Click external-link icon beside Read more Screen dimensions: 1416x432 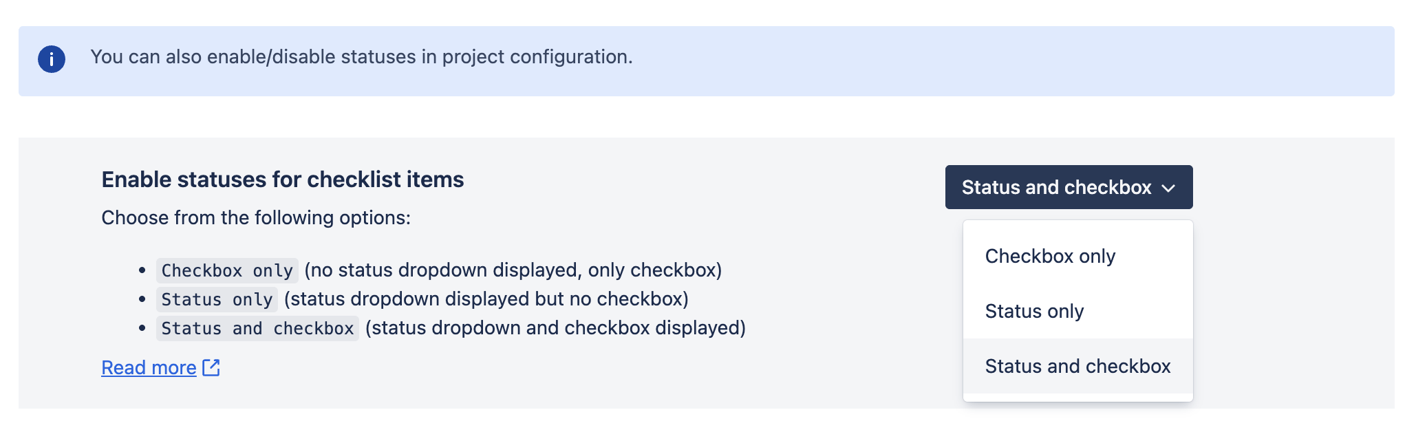(211, 367)
